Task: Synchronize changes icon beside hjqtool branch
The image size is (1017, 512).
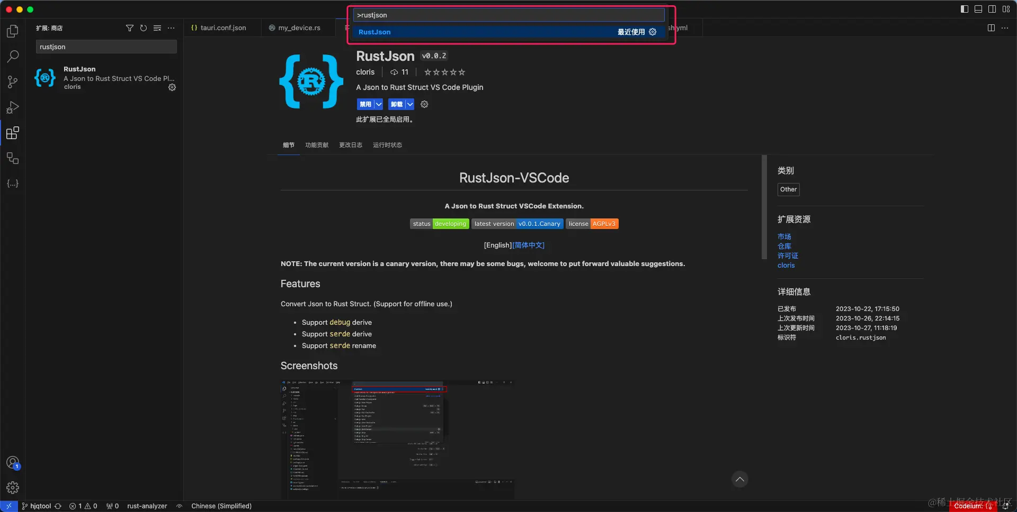Action: click(58, 506)
